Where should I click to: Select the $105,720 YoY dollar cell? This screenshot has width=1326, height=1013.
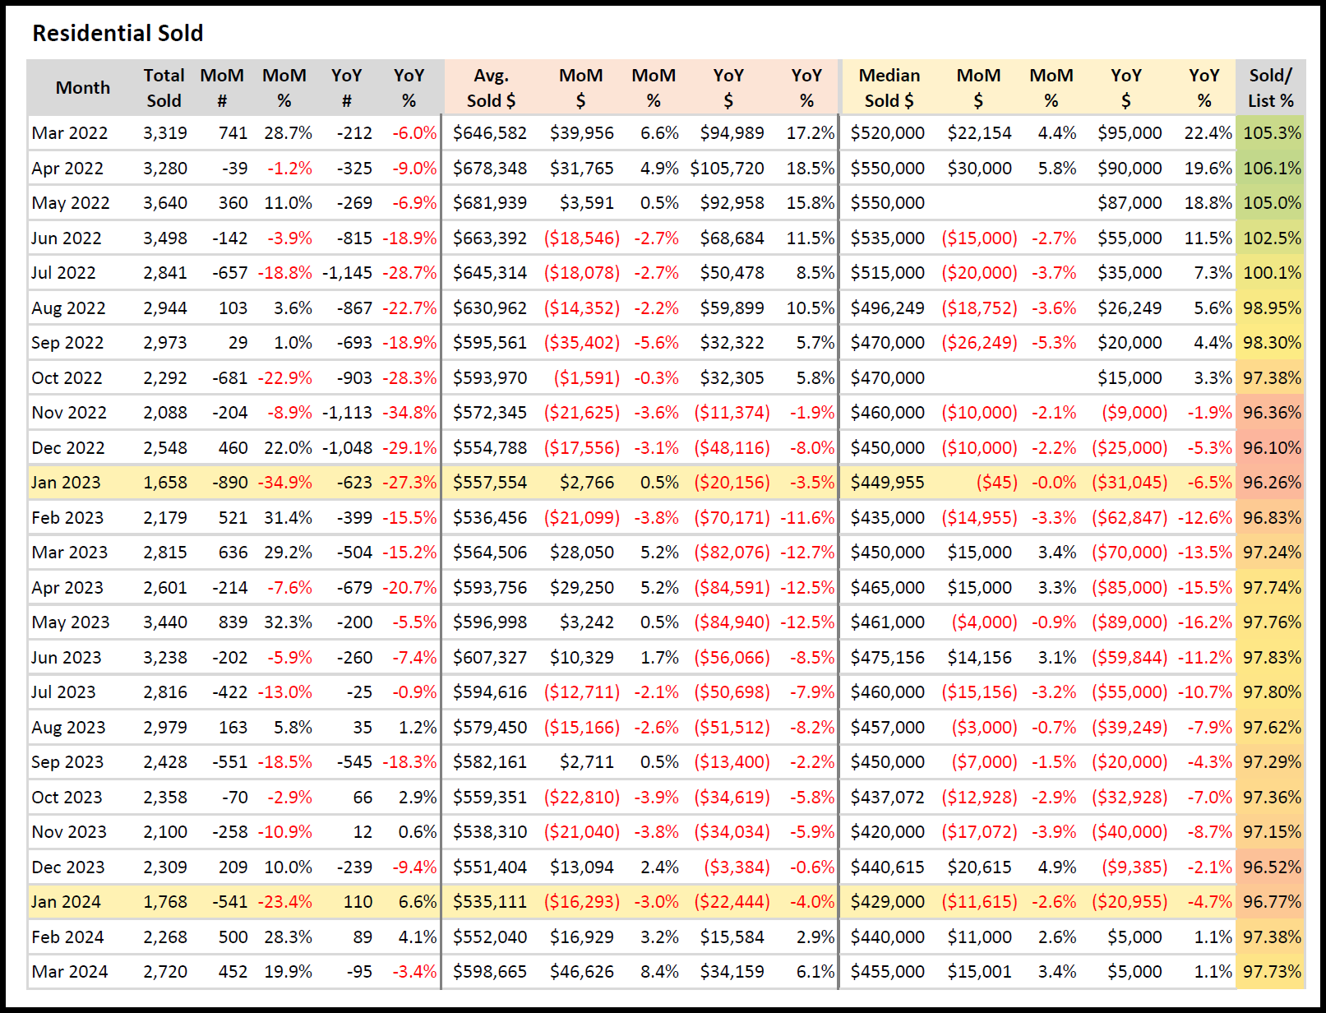tap(727, 169)
